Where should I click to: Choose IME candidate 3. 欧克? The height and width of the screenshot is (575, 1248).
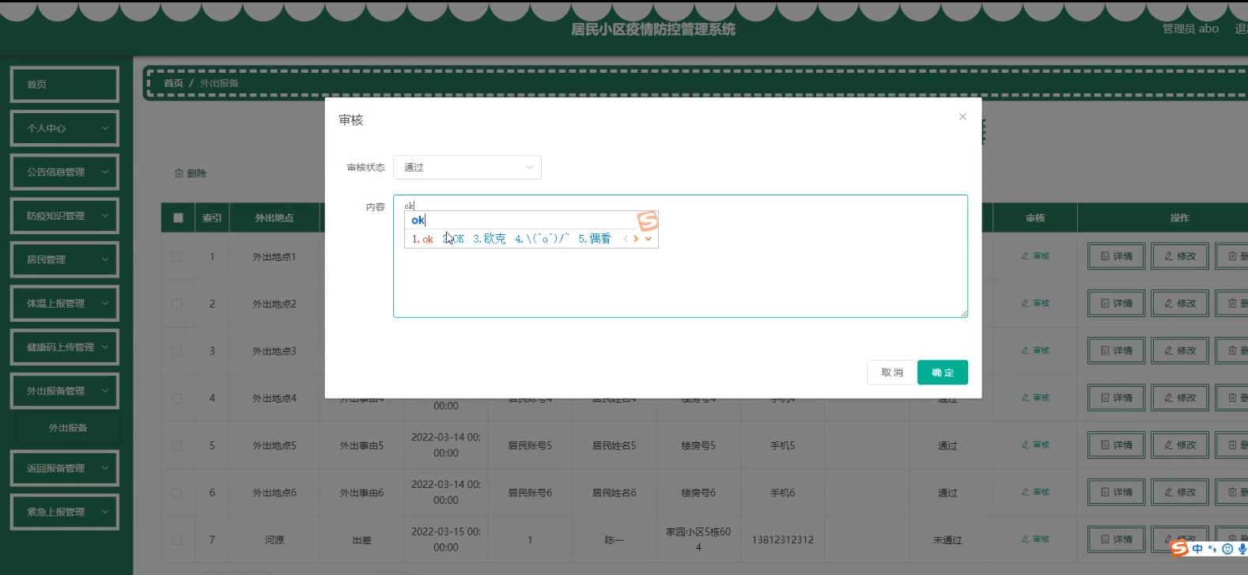pyautogui.click(x=490, y=239)
